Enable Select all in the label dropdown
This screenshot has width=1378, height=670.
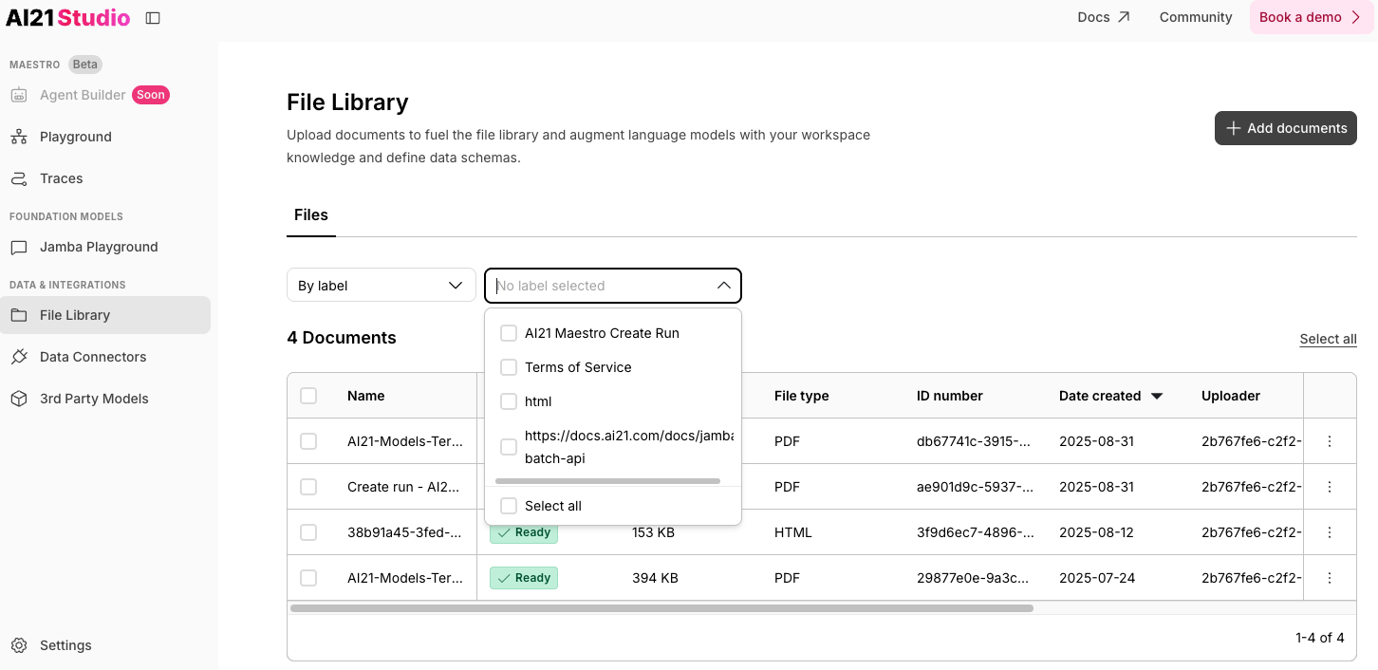(509, 506)
